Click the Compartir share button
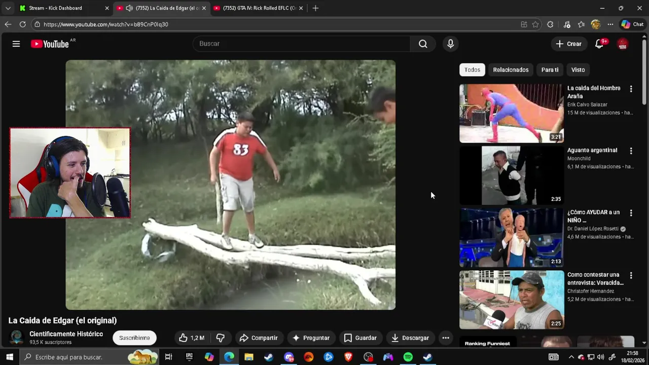 (x=259, y=338)
